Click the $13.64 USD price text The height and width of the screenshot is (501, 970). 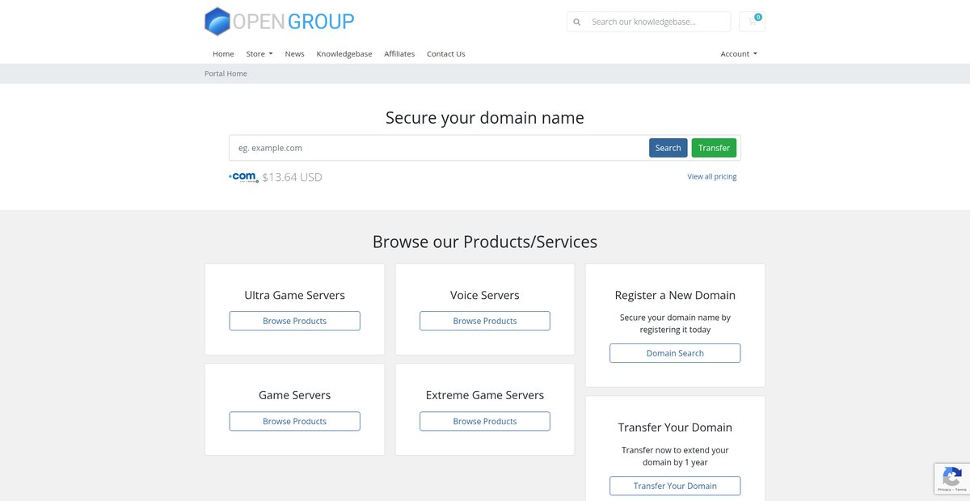292,177
